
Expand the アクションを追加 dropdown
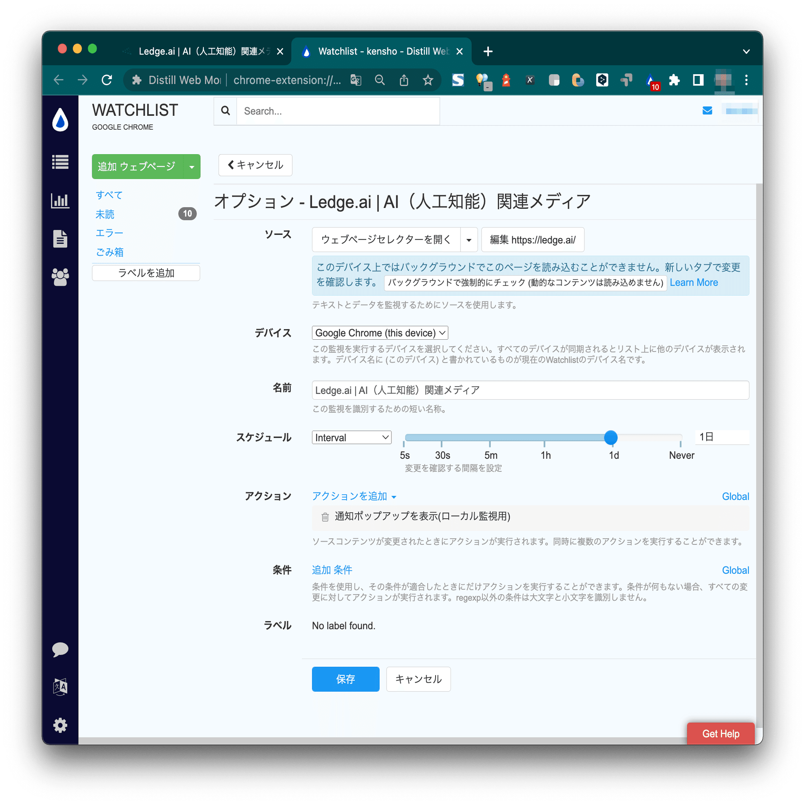click(x=354, y=496)
